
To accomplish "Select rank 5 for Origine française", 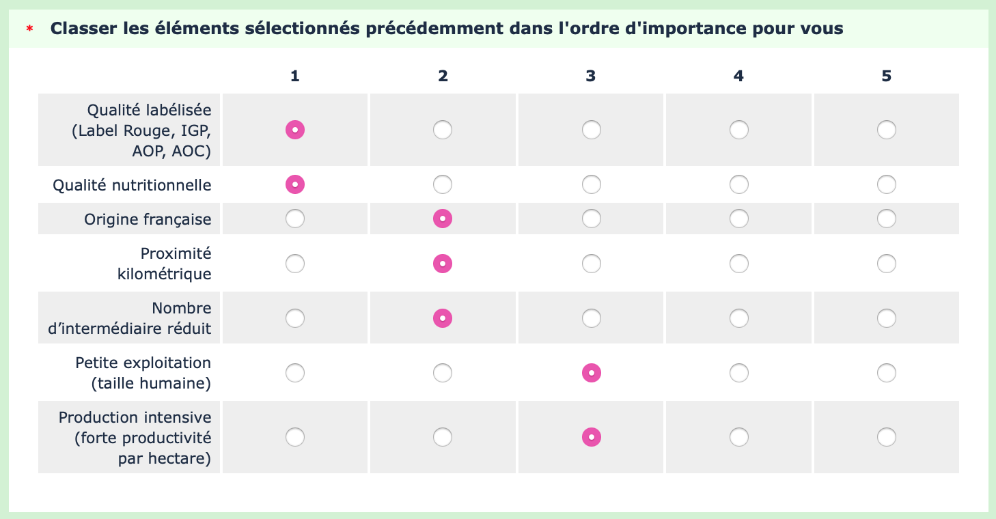I will (x=886, y=219).
